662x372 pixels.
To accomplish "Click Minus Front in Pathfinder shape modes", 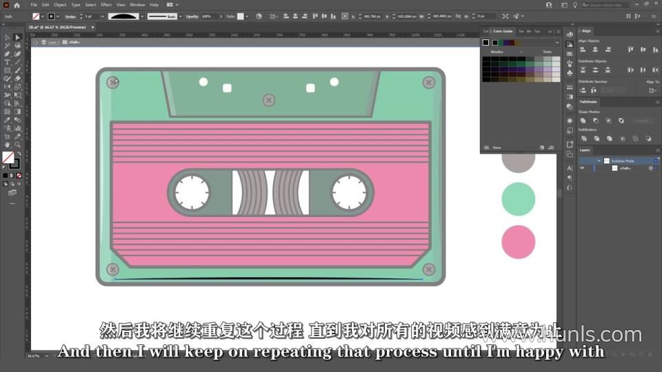I will 596,121.
